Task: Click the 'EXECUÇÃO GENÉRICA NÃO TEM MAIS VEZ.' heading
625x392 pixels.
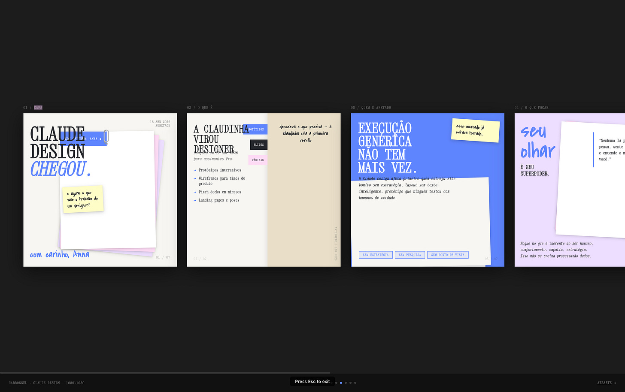Action: [x=387, y=148]
